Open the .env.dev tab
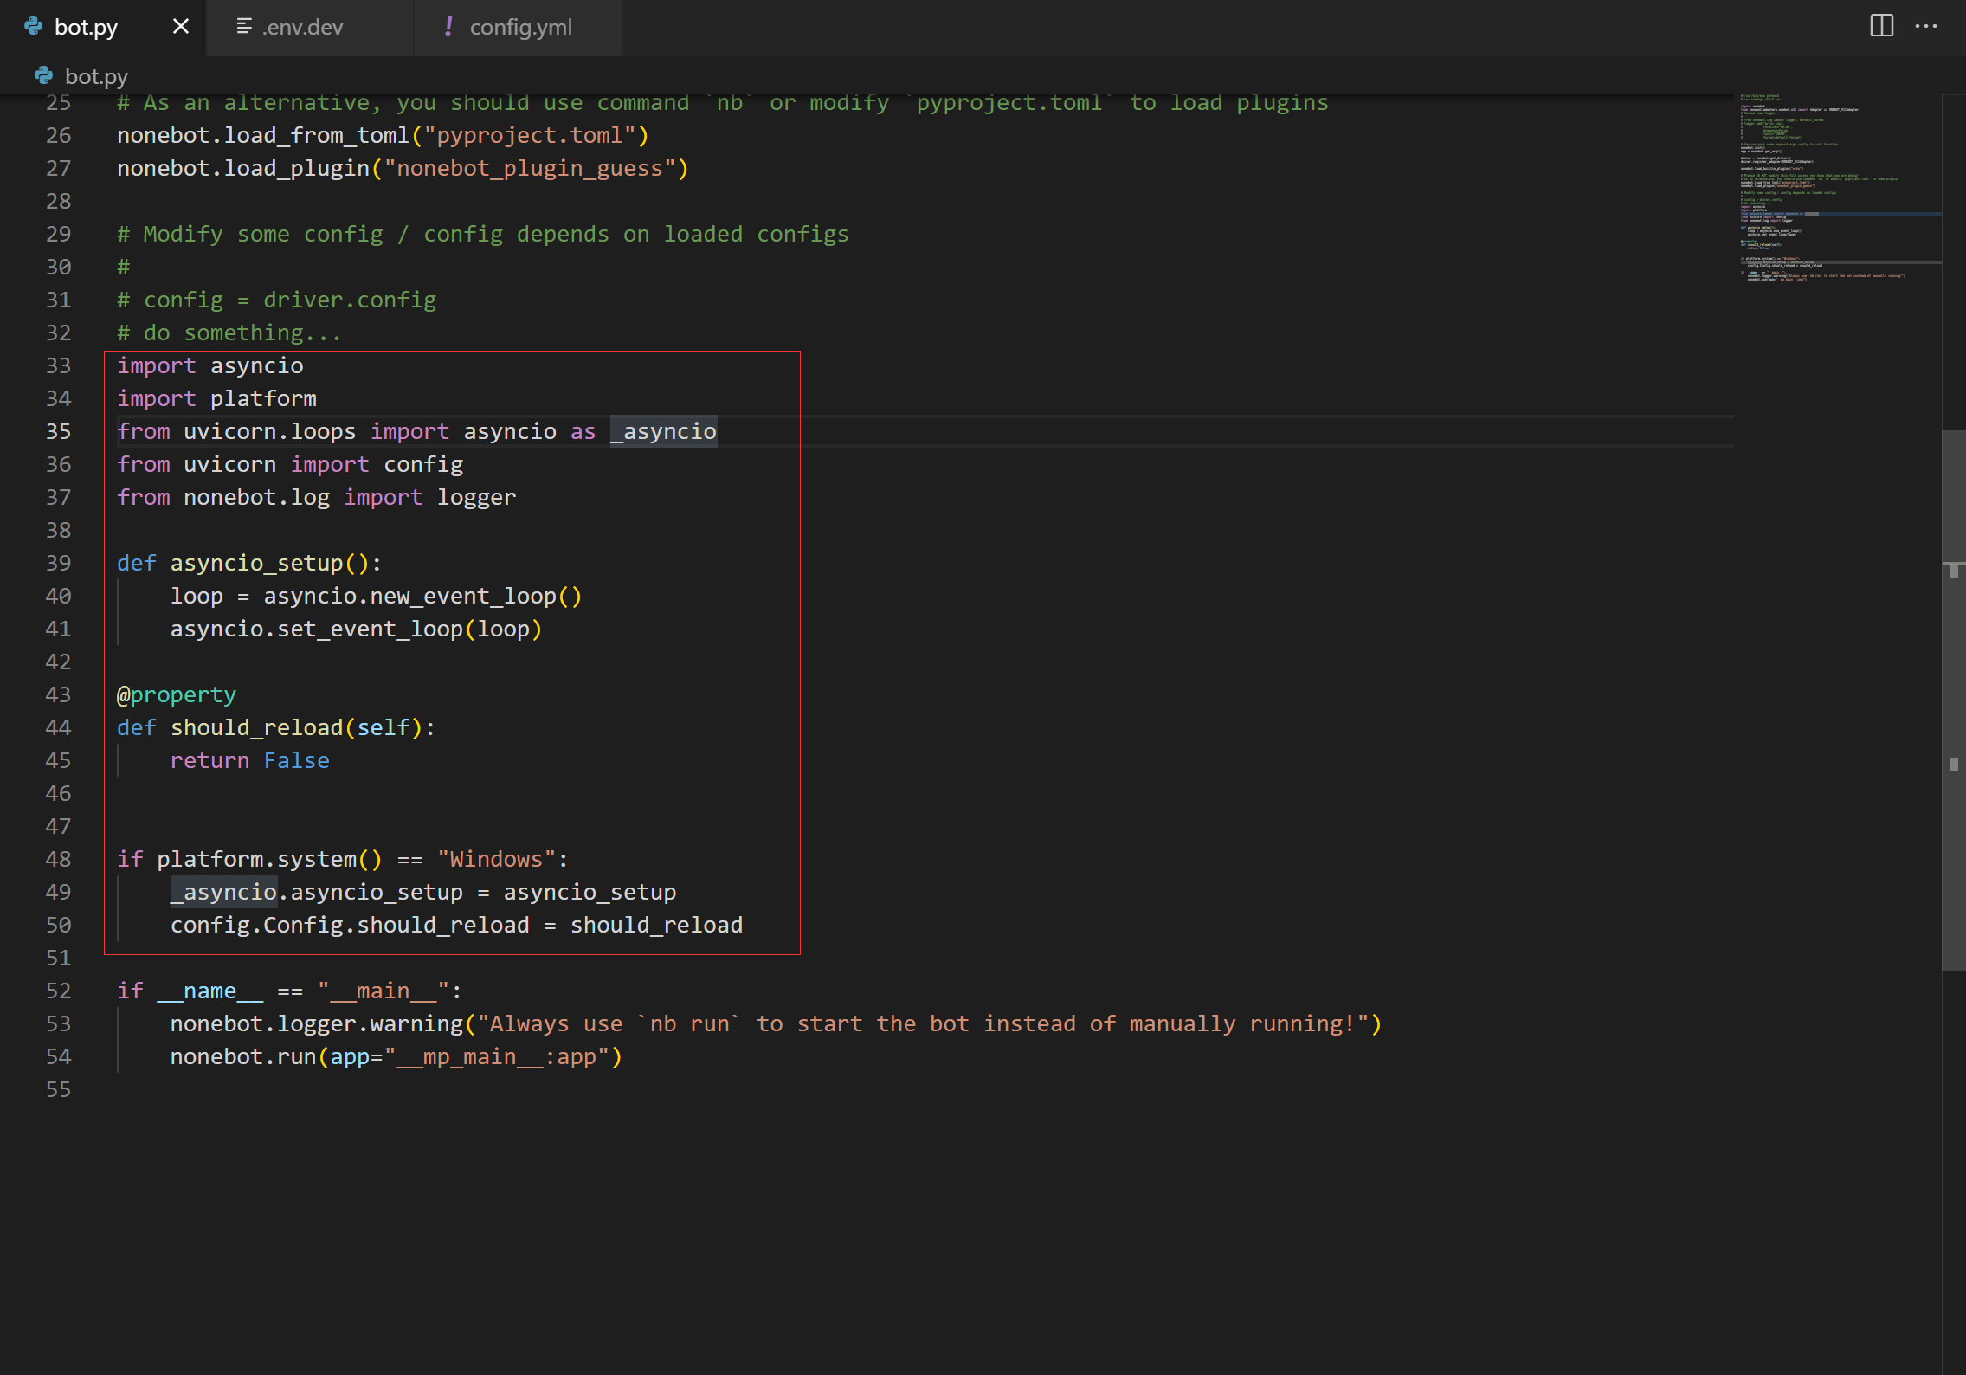The image size is (1966, 1375). pyautogui.click(x=310, y=27)
